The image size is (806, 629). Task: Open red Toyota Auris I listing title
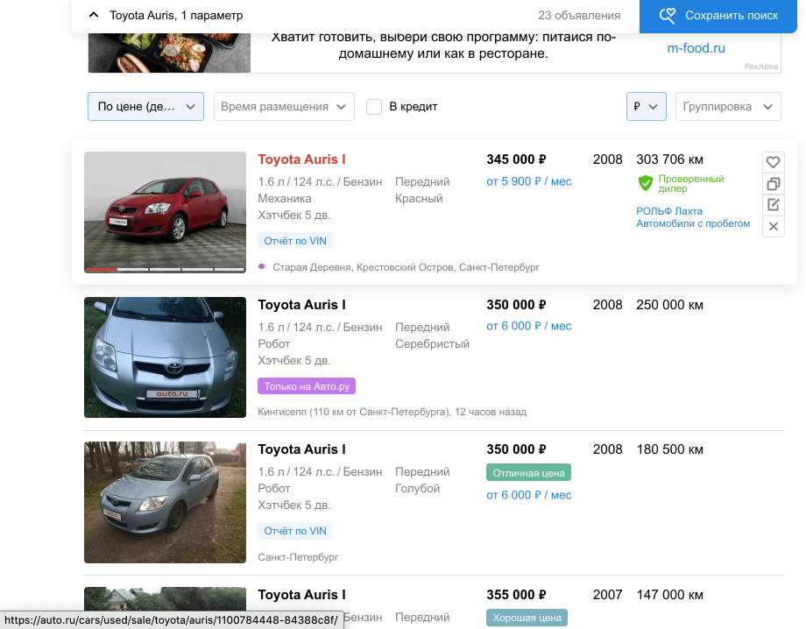point(301,159)
